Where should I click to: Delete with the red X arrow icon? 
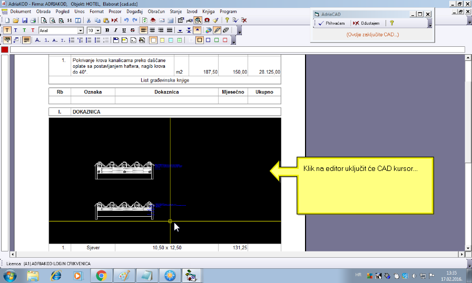tap(115, 21)
